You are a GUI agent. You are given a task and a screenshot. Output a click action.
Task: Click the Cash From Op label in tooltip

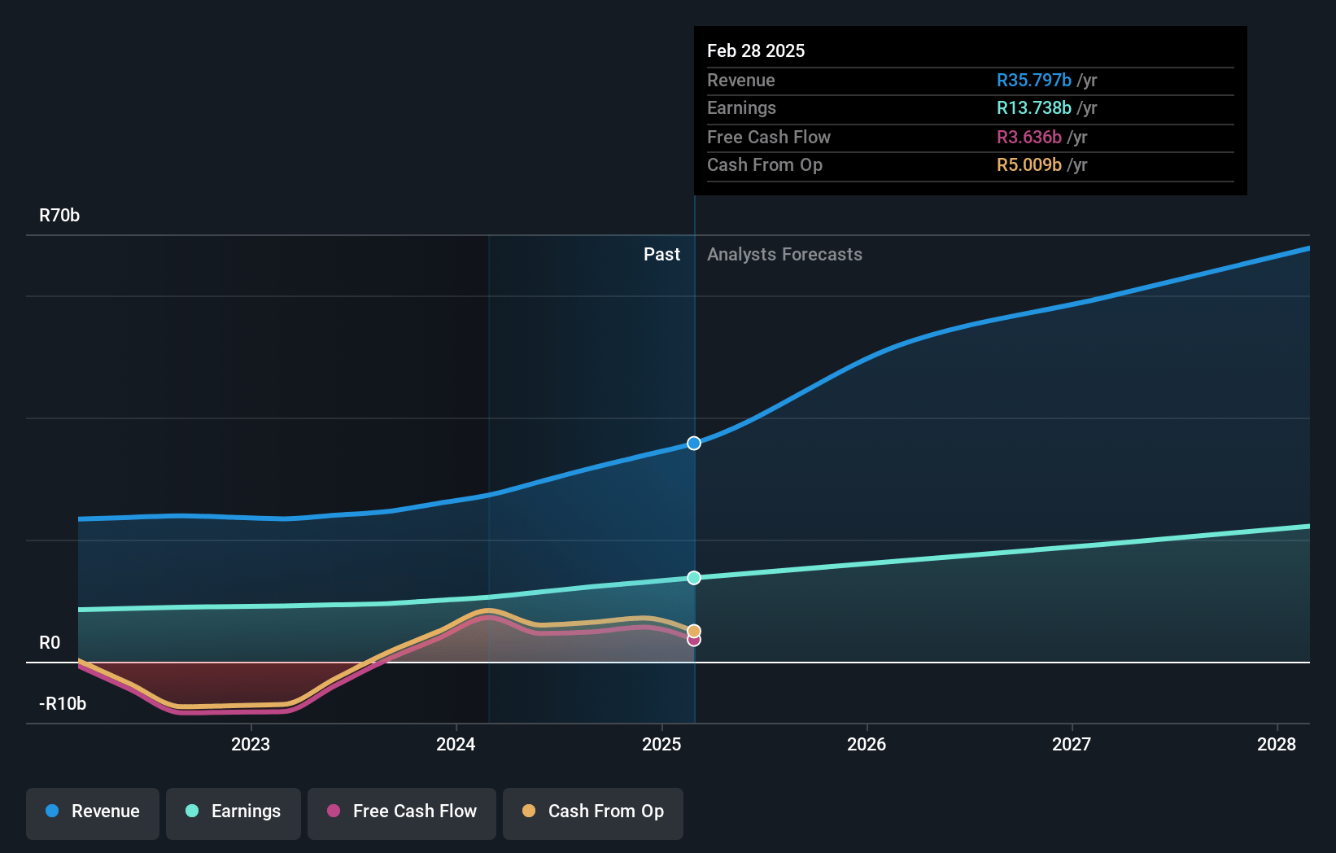(x=765, y=165)
